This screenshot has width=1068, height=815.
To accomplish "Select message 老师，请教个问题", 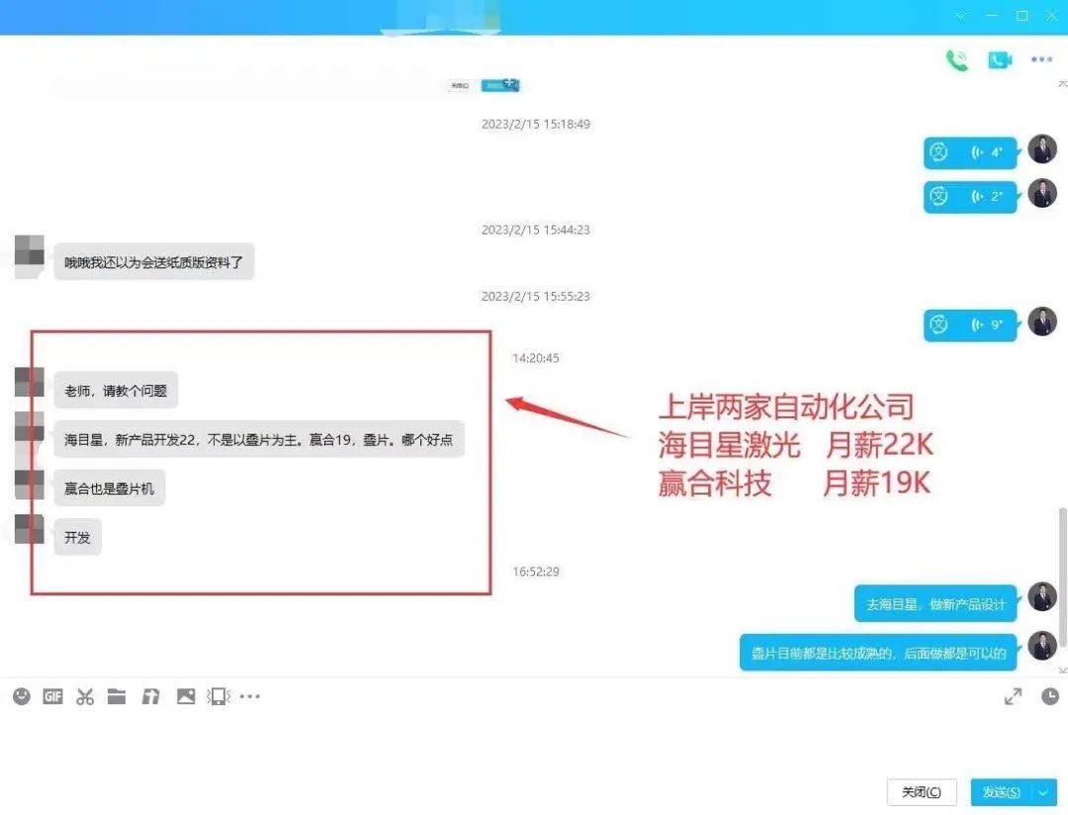I will pyautogui.click(x=116, y=391).
